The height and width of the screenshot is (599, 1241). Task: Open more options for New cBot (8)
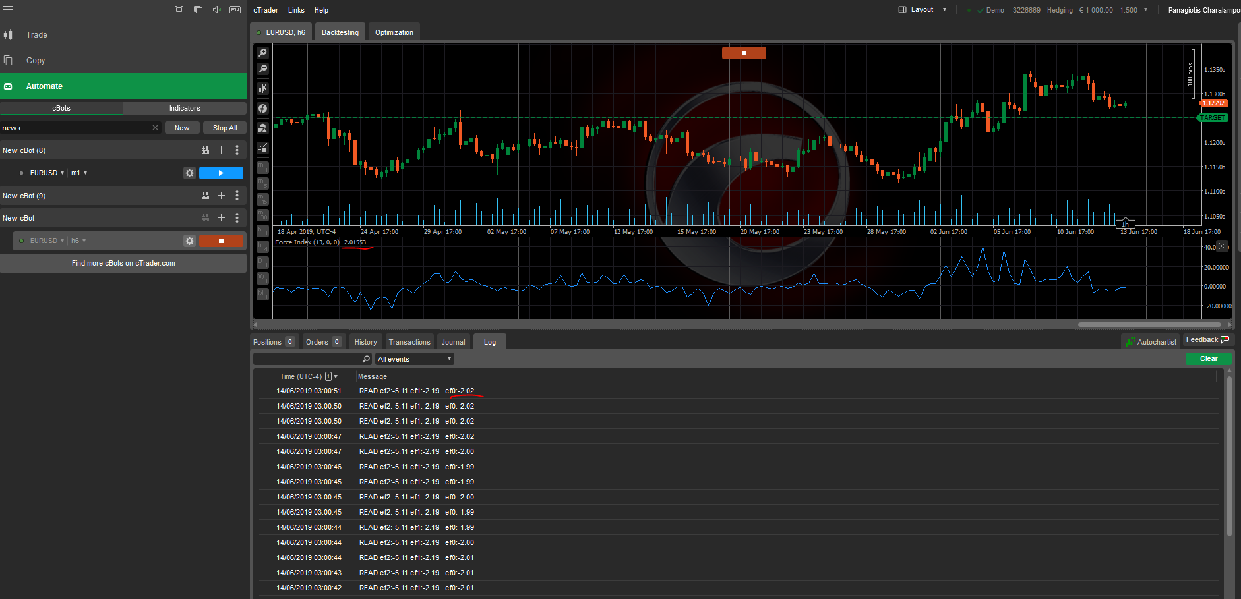(x=237, y=150)
